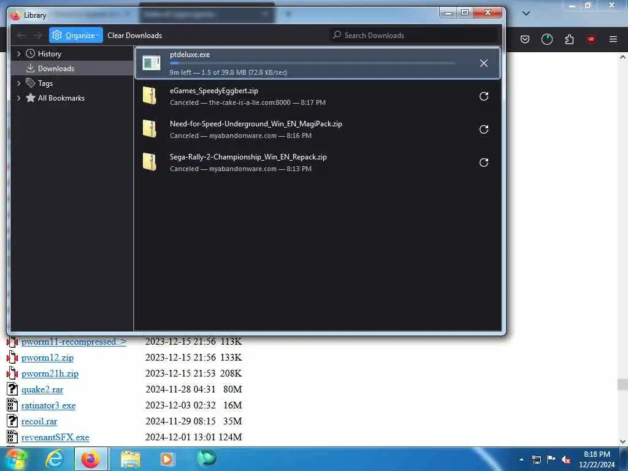Click the recoil.rar unknown-file icon
Viewport: 628px width, 471px height.
coord(12,421)
